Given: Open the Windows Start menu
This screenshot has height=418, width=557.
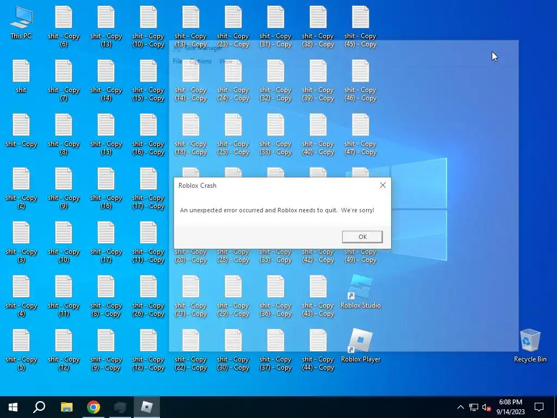Looking at the screenshot, I should [13, 407].
